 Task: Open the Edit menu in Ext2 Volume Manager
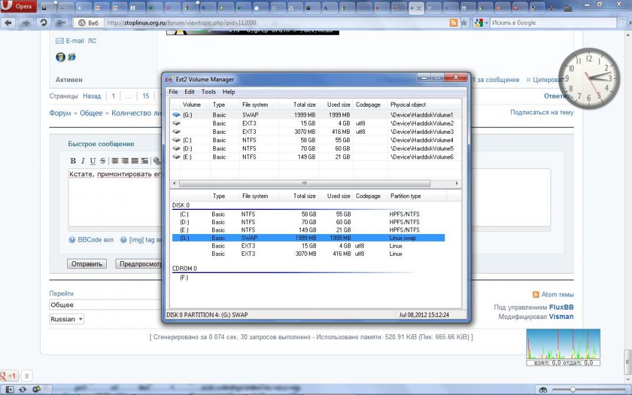[x=189, y=92]
